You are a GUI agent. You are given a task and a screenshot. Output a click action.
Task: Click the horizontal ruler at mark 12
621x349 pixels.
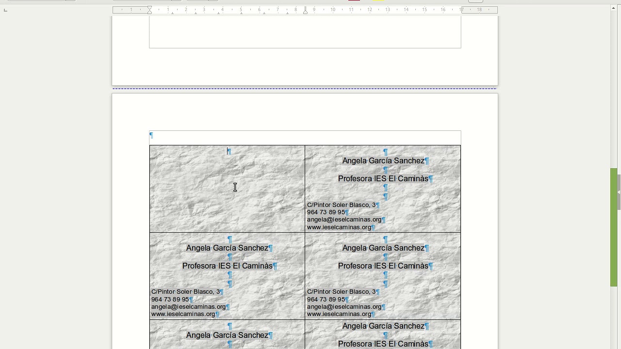[370, 10]
